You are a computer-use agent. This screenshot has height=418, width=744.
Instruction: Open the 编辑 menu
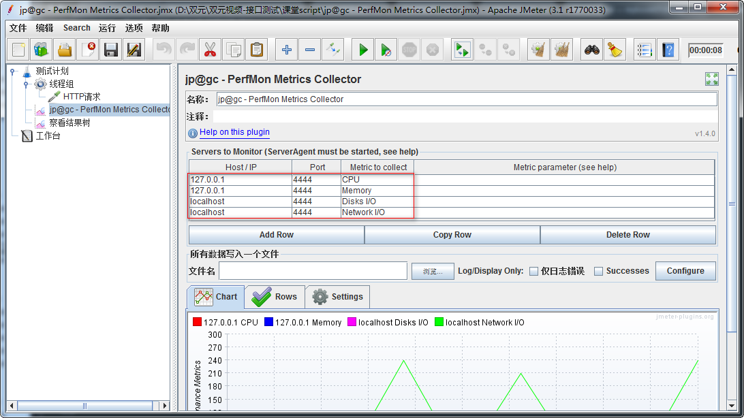tap(44, 28)
